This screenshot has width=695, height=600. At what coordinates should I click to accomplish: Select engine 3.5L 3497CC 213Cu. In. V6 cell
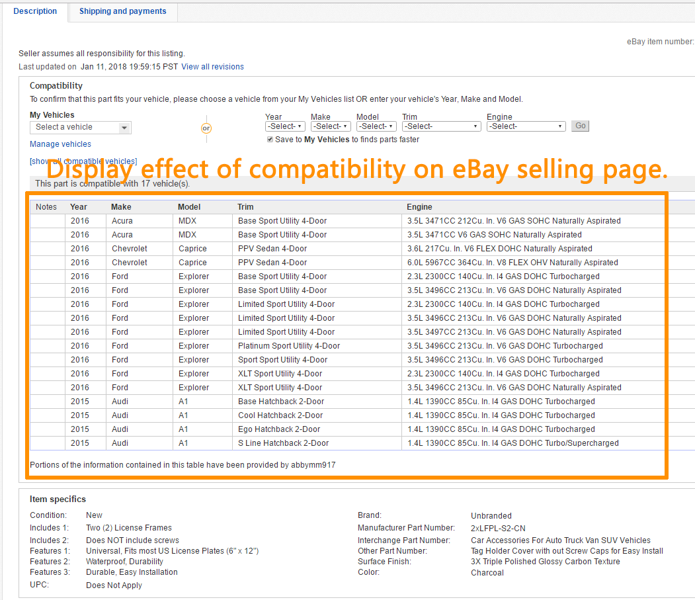(x=514, y=332)
